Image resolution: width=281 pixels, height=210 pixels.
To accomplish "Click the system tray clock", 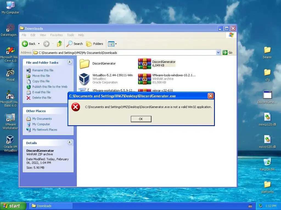I will click(x=271, y=206).
